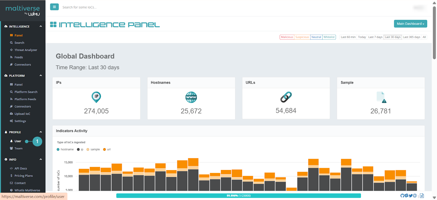Open the Main Dashboard dropdown

pyautogui.click(x=410, y=24)
